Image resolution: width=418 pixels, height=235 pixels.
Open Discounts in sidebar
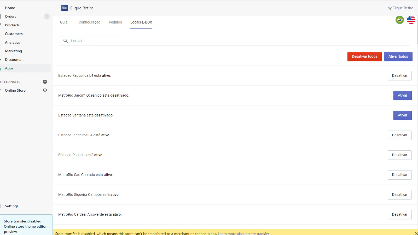click(x=13, y=60)
